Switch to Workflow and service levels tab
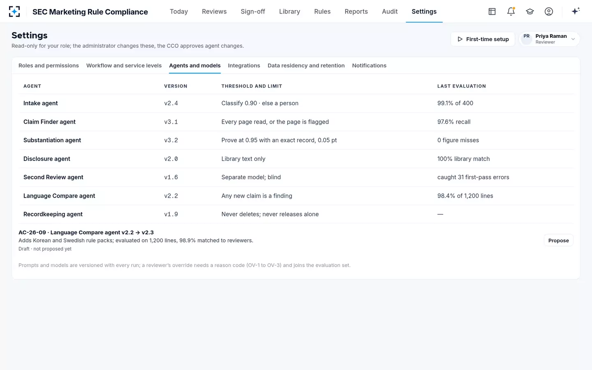Screen dimensions: 592x370 (x=124, y=65)
